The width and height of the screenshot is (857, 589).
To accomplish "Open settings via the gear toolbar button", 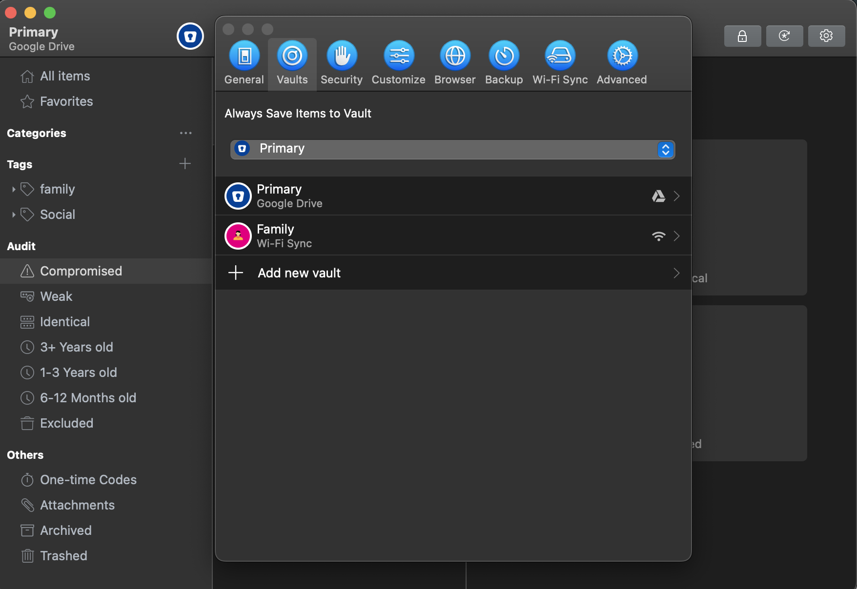I will [x=826, y=36].
